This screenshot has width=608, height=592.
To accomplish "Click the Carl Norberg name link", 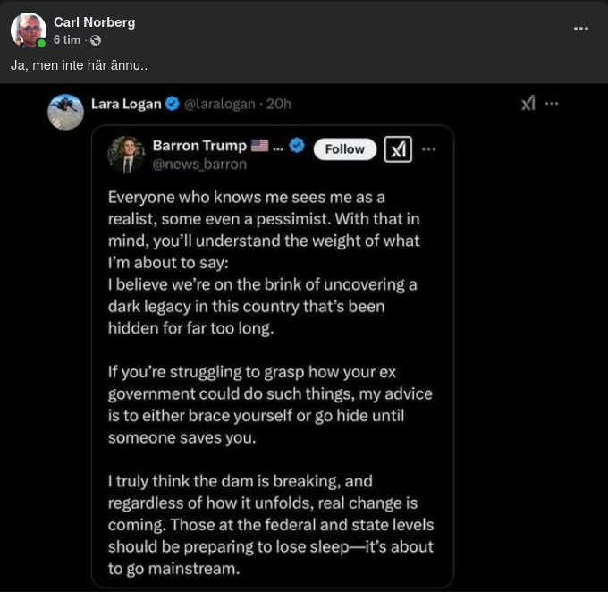I will pos(95,22).
